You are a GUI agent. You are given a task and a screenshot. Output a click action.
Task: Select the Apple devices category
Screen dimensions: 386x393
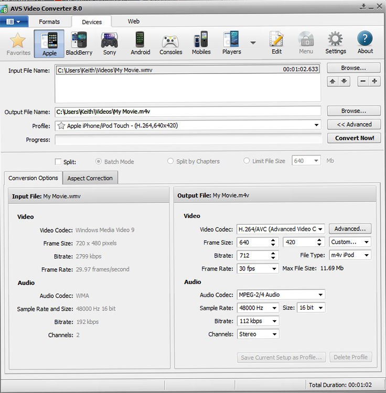tap(49, 44)
